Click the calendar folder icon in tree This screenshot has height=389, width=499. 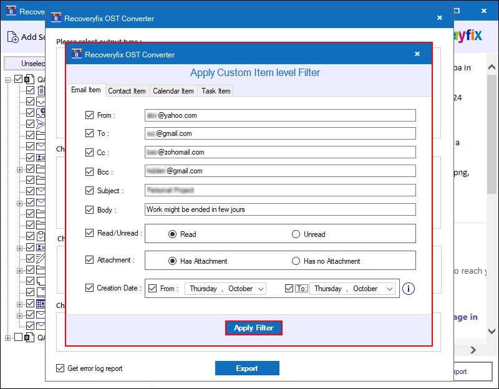click(x=41, y=304)
